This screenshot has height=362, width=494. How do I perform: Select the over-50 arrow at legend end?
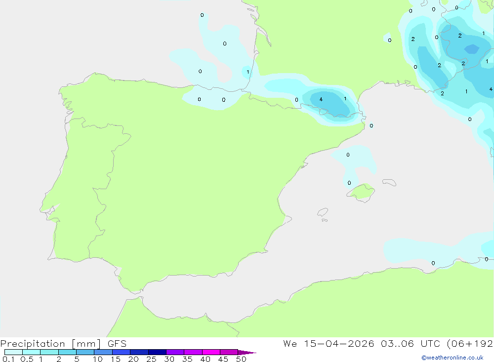click(247, 353)
